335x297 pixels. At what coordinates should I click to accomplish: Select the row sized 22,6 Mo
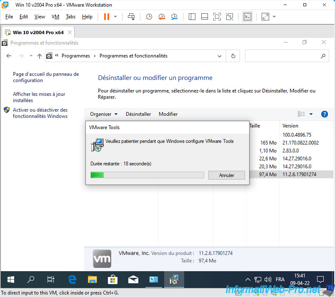[291, 159]
